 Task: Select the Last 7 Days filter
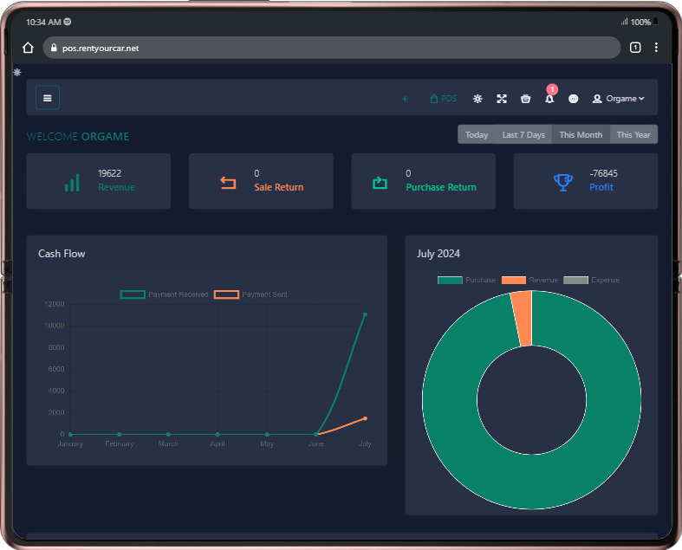click(x=523, y=134)
